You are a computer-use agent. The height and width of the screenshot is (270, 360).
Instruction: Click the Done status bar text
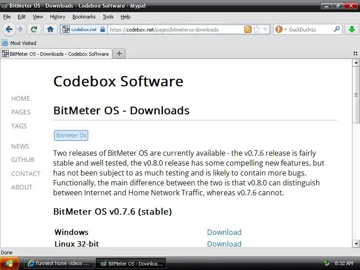[7, 252]
